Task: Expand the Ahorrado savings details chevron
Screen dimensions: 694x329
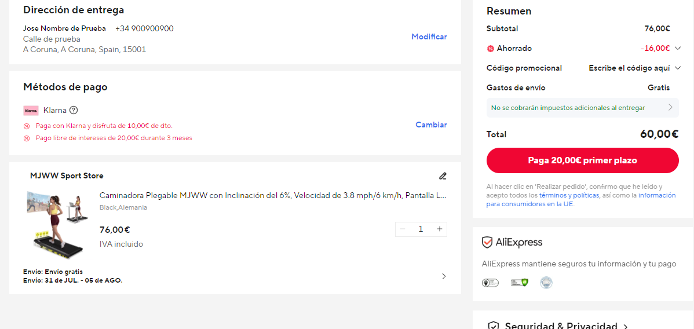Action: click(678, 48)
